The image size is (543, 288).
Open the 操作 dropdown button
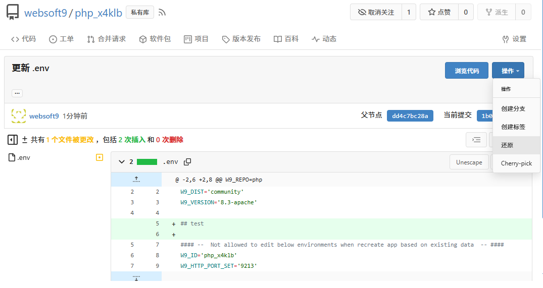click(508, 71)
